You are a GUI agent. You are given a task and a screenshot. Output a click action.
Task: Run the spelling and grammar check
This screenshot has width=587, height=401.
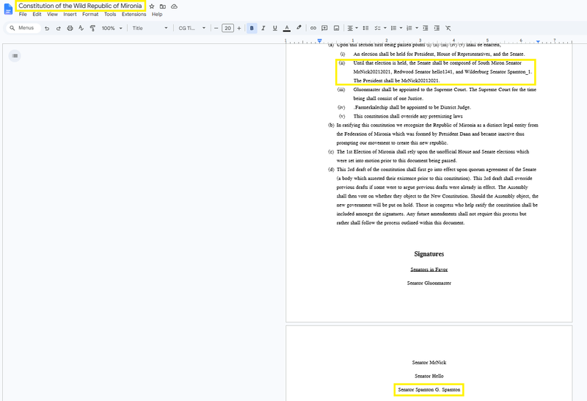(81, 28)
